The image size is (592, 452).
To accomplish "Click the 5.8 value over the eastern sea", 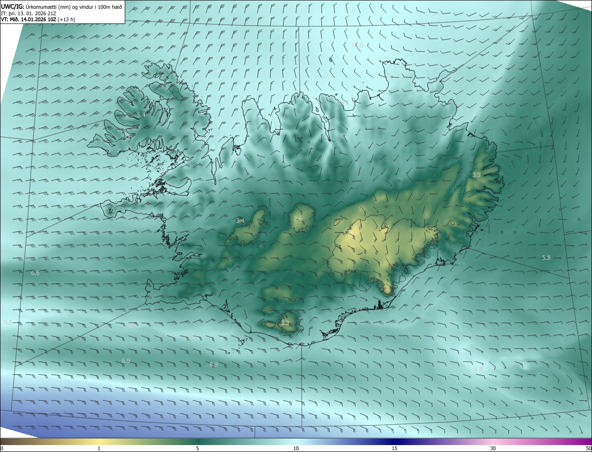I will pos(546,257).
